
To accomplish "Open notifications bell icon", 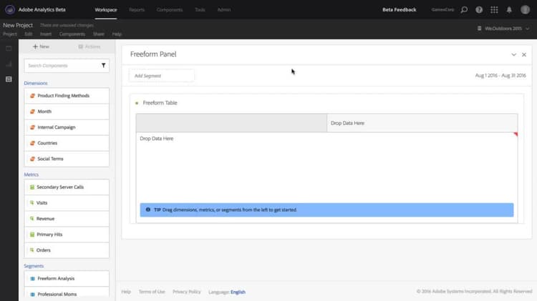I will (x=509, y=9).
